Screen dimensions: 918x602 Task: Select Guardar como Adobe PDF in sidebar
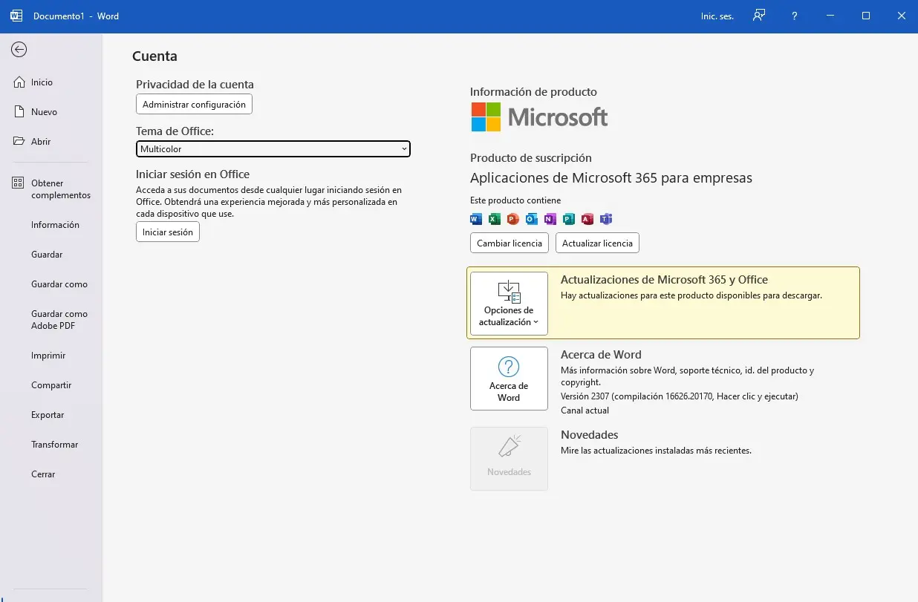tap(59, 320)
